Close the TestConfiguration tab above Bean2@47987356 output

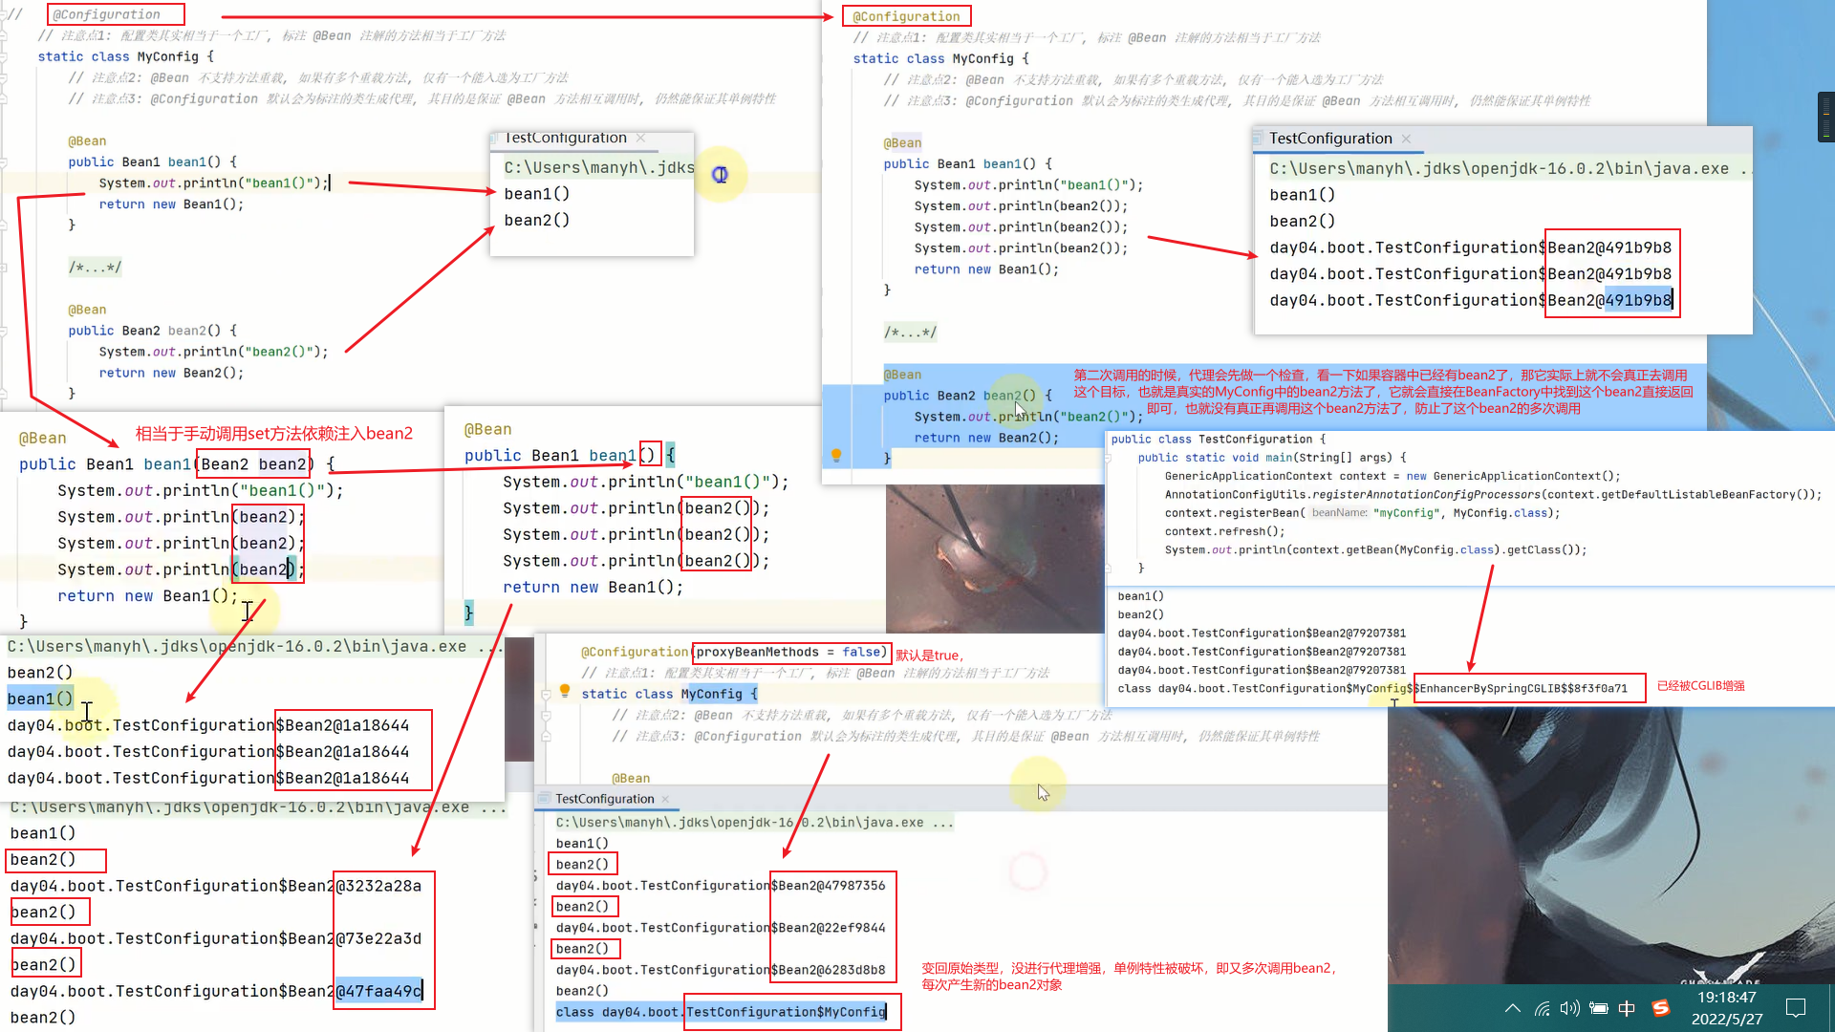pos(665,799)
